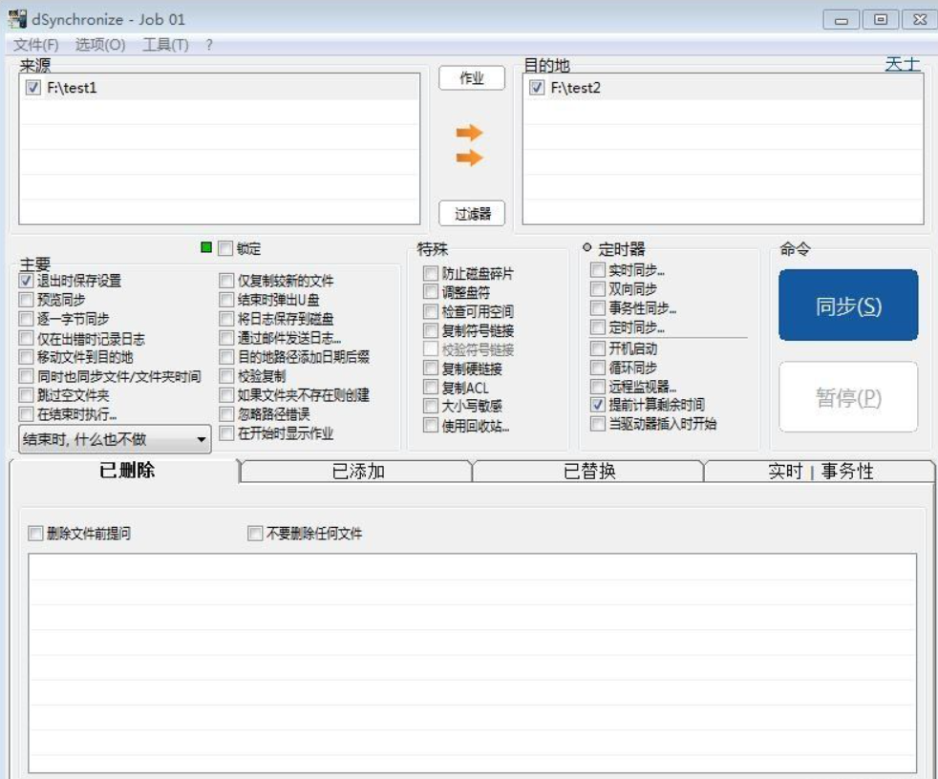Enable 跳过空文件夹 checkbox
The image size is (938, 779).
26,395
